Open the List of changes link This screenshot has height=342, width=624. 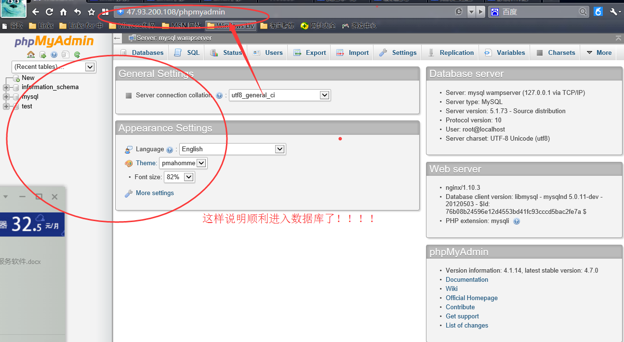467,326
